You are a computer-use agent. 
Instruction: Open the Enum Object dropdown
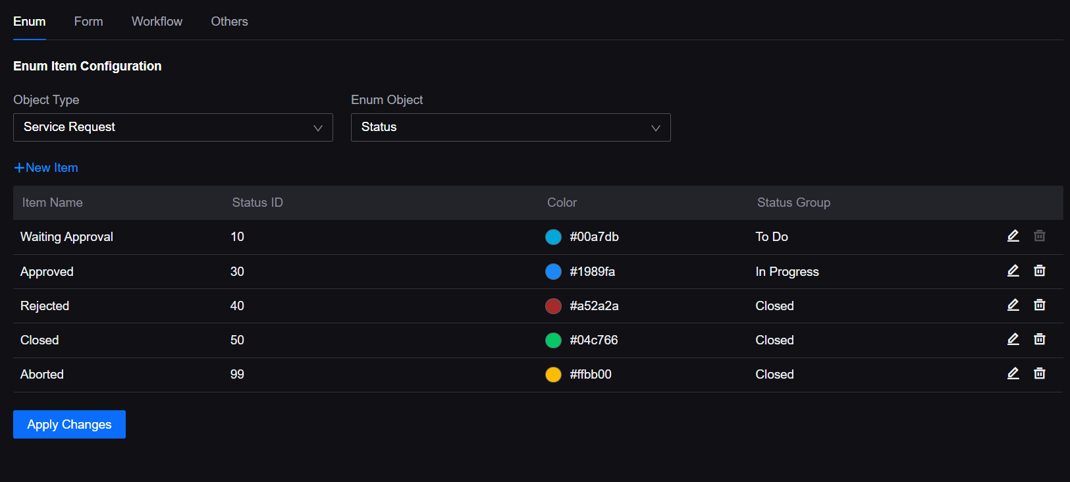click(510, 127)
